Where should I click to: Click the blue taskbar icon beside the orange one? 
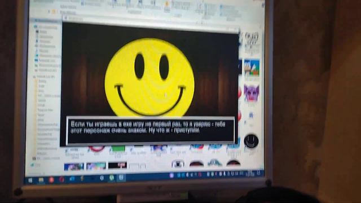click(72, 179)
